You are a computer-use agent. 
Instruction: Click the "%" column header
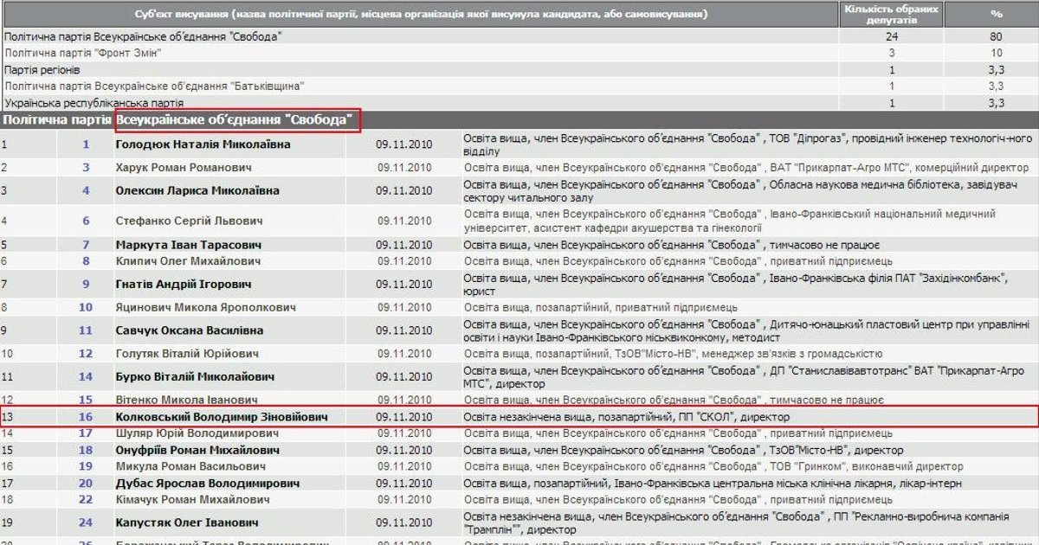996,14
